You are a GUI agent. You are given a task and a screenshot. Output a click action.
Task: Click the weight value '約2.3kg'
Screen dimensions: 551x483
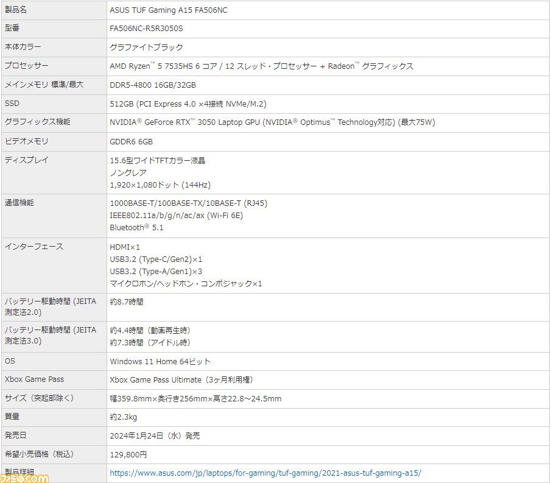124,417
